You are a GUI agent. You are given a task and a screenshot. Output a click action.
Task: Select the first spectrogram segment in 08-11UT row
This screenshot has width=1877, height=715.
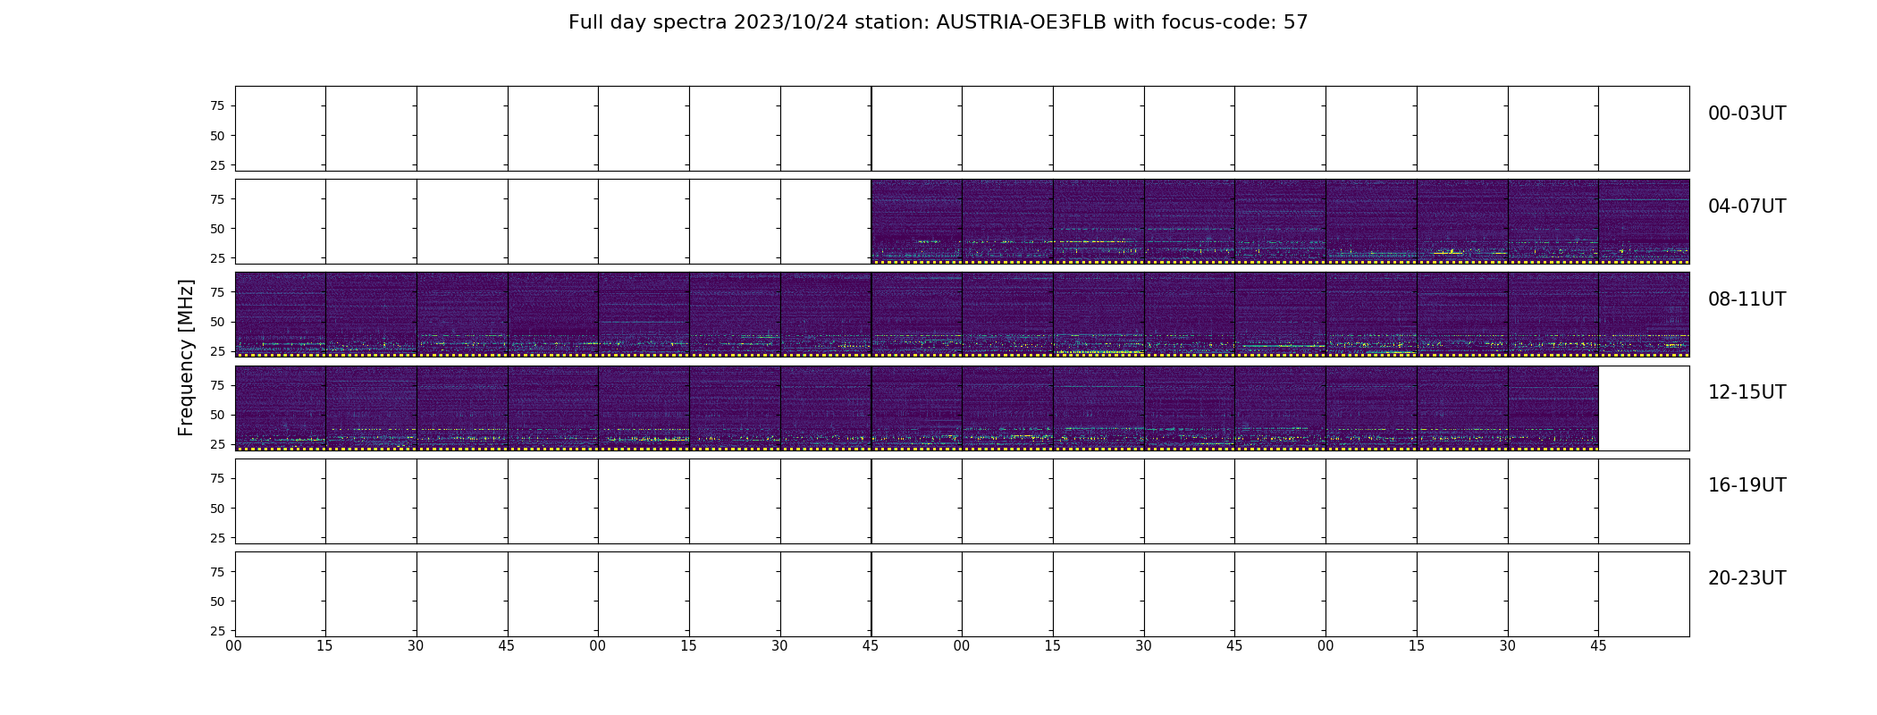coord(281,315)
